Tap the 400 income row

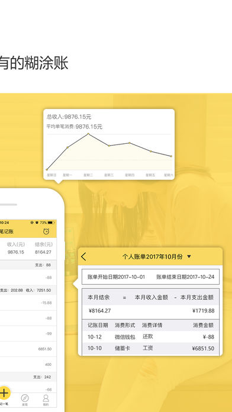point(28,365)
